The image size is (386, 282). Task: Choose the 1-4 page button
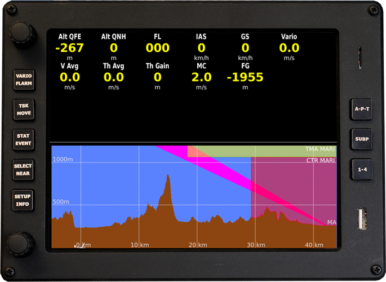(362, 169)
